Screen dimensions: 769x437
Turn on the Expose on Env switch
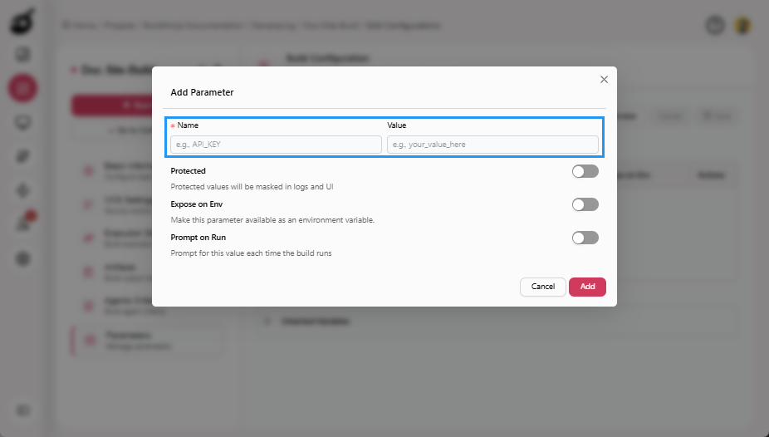pyautogui.click(x=585, y=204)
